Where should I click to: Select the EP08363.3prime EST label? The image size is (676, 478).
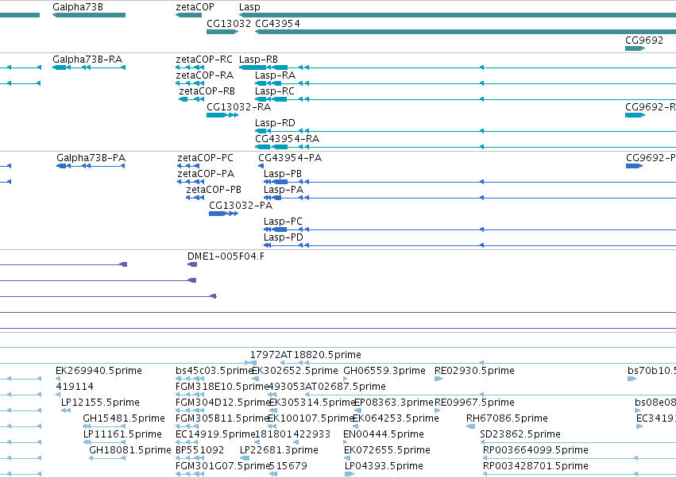pyautogui.click(x=394, y=403)
